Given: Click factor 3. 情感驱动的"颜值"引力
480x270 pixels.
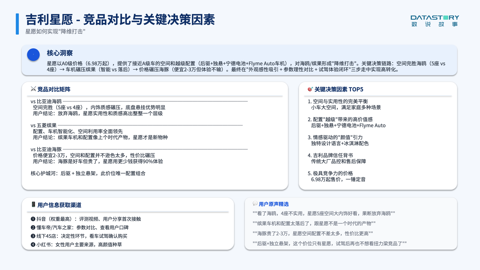Looking at the screenshot, I should [x=335, y=137].
